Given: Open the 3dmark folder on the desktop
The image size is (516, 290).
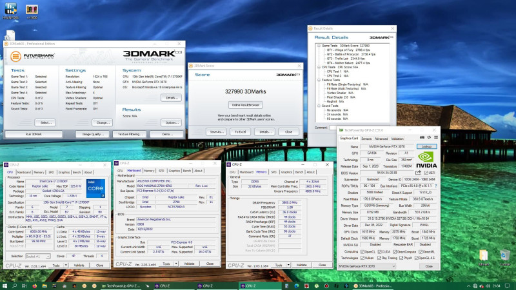Looking at the screenshot, I should (483, 257).
